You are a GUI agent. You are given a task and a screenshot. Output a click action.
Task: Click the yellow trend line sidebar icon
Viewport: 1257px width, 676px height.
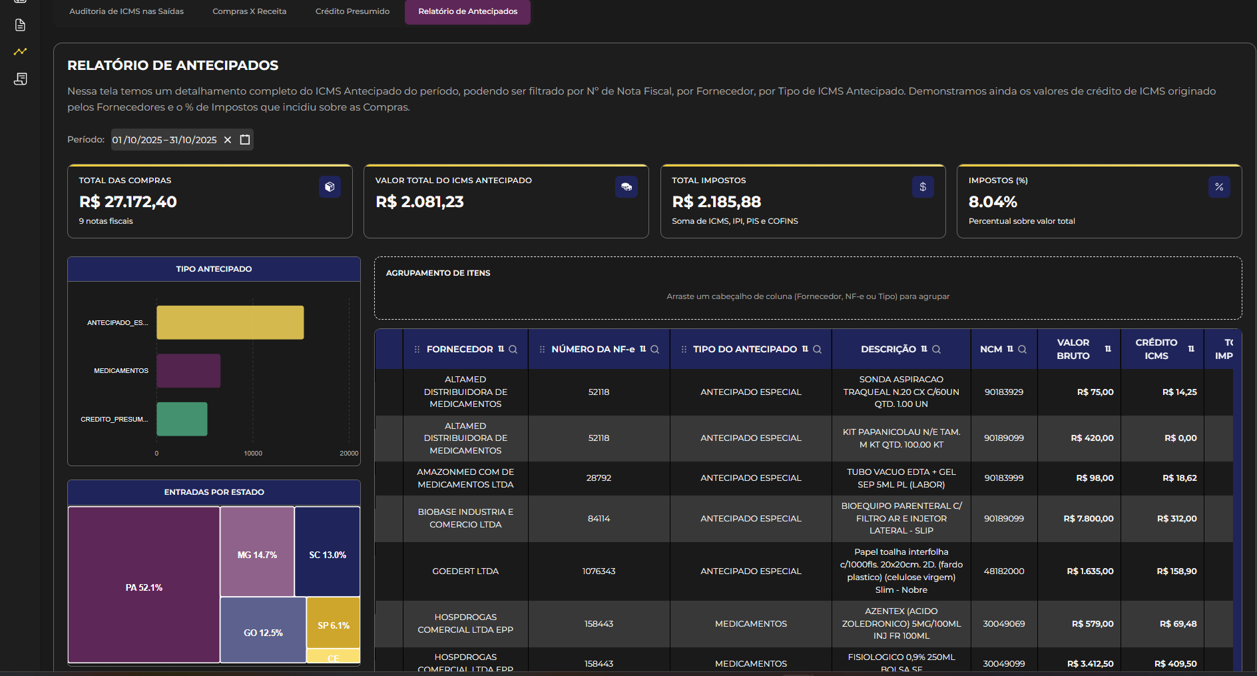20,51
